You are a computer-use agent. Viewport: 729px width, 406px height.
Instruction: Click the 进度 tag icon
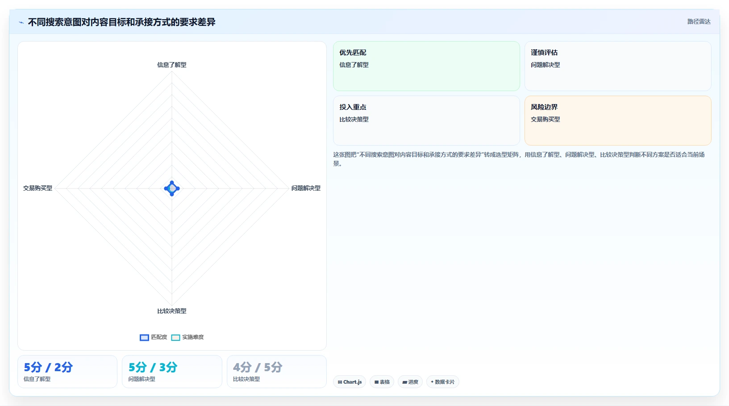pos(405,382)
